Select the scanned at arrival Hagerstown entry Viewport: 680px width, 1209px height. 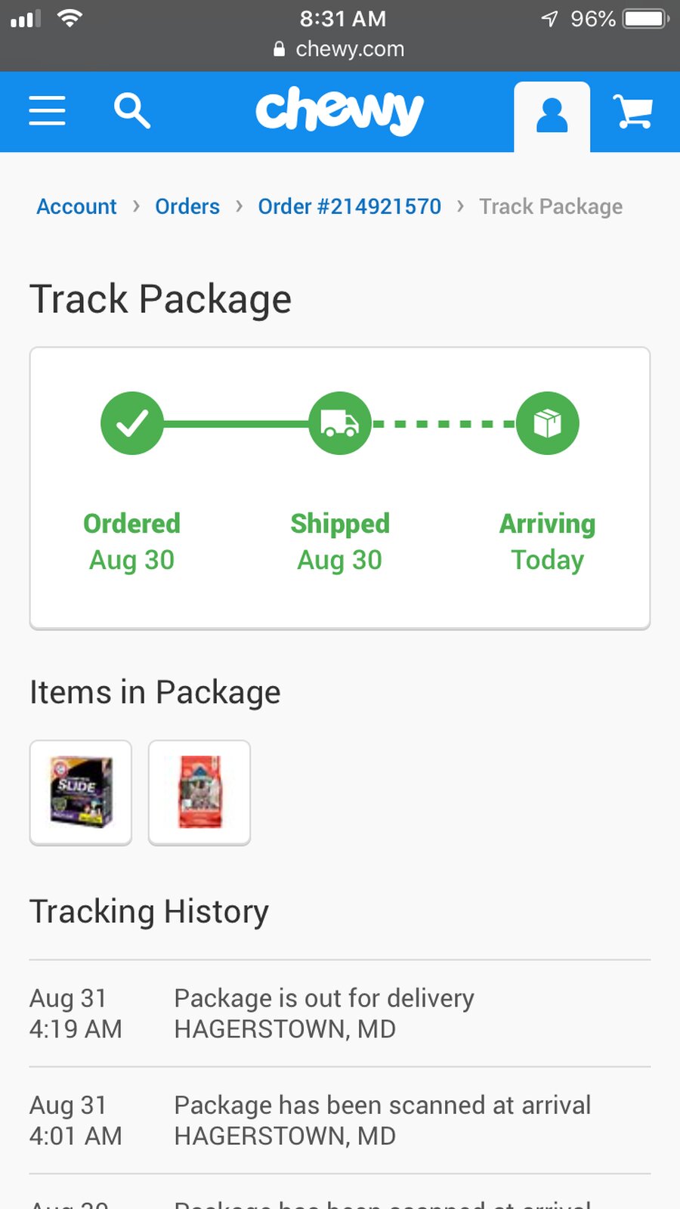[340, 1121]
